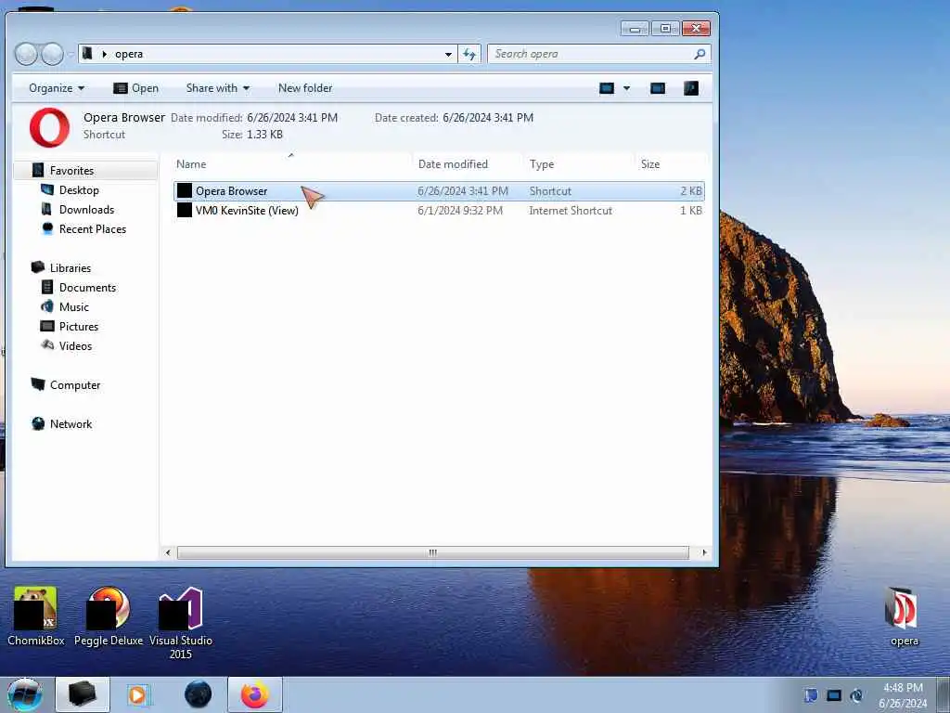Click the change view icon in toolbar
This screenshot has width=950, height=713.
[607, 88]
